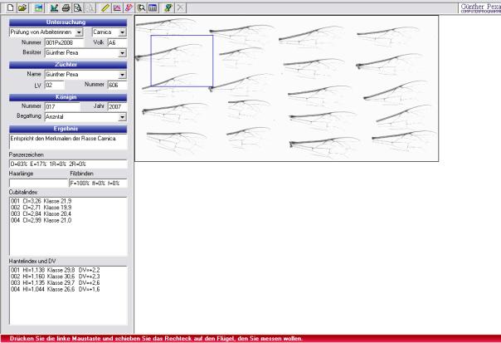This screenshot has height=343, width=501.
Task: Expand the Züchter Name dropdown
Action: (122, 75)
